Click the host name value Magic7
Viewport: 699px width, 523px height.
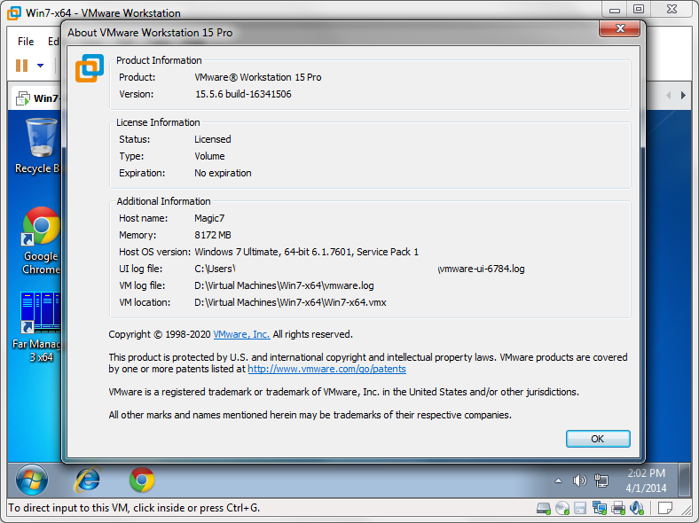tap(209, 218)
